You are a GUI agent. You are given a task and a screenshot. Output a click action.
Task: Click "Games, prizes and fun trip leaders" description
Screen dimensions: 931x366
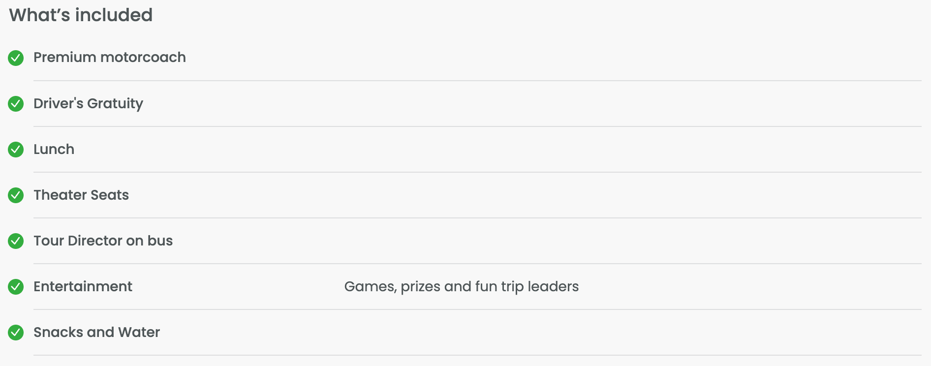pyautogui.click(x=461, y=286)
